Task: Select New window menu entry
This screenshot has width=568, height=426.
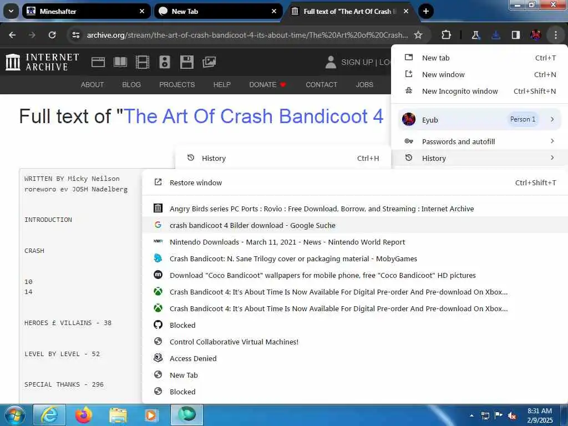Action: point(480,75)
